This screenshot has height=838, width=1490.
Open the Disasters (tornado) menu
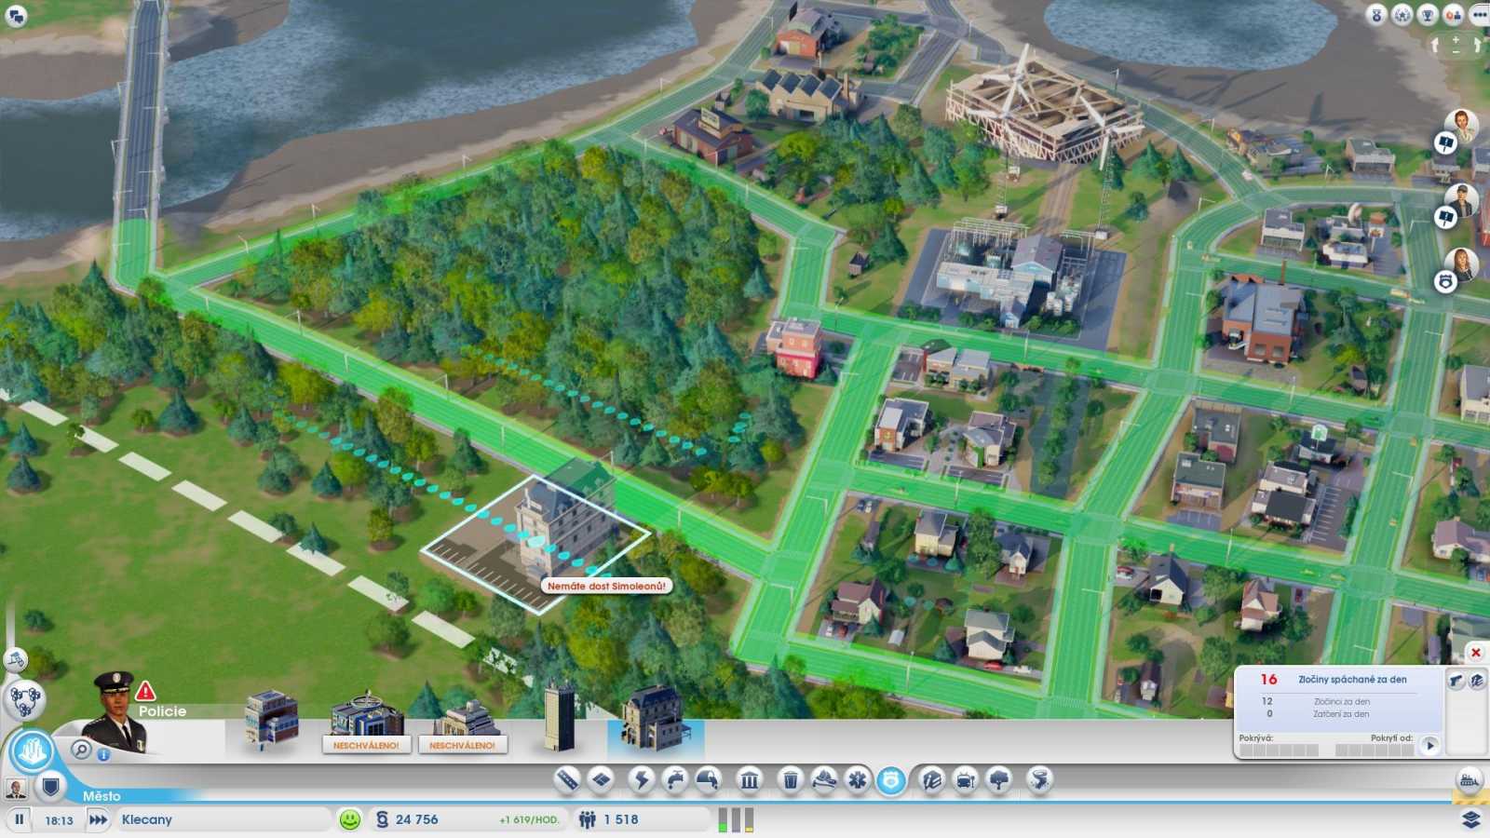(x=1039, y=779)
